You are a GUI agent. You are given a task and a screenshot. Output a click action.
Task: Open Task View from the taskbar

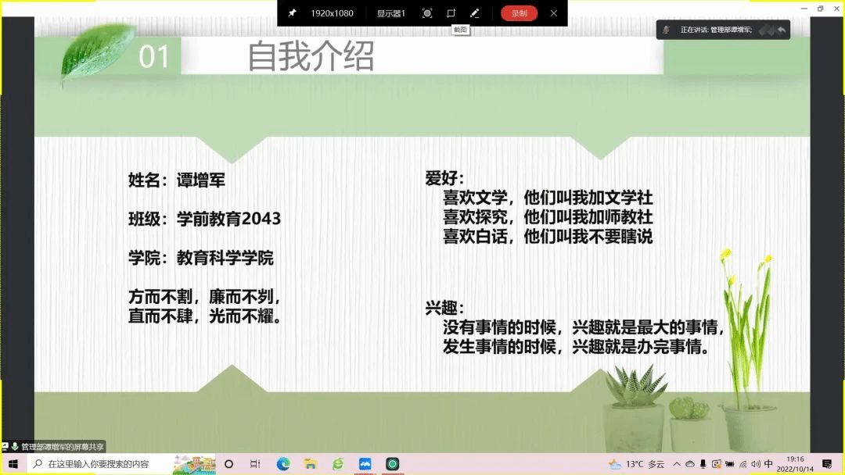255,464
